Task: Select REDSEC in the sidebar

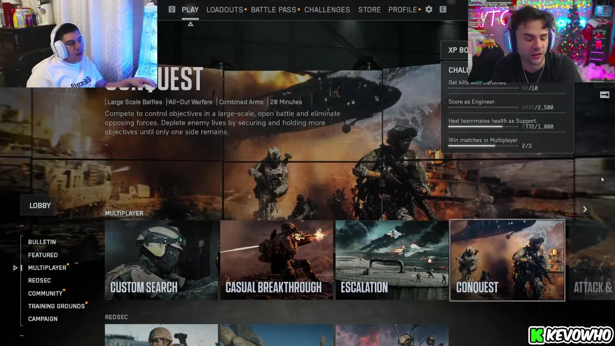Action: click(x=39, y=281)
